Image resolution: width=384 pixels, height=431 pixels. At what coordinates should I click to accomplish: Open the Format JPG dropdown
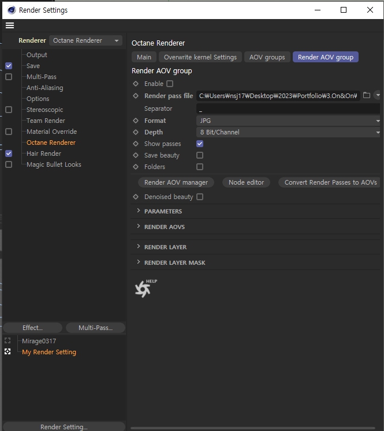point(288,121)
